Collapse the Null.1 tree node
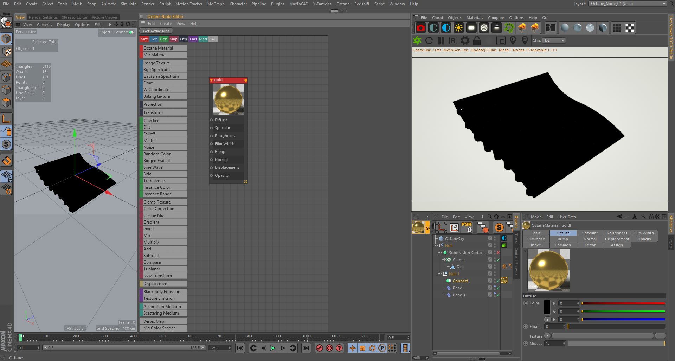Viewport: 675px width, 361px height. [439, 274]
